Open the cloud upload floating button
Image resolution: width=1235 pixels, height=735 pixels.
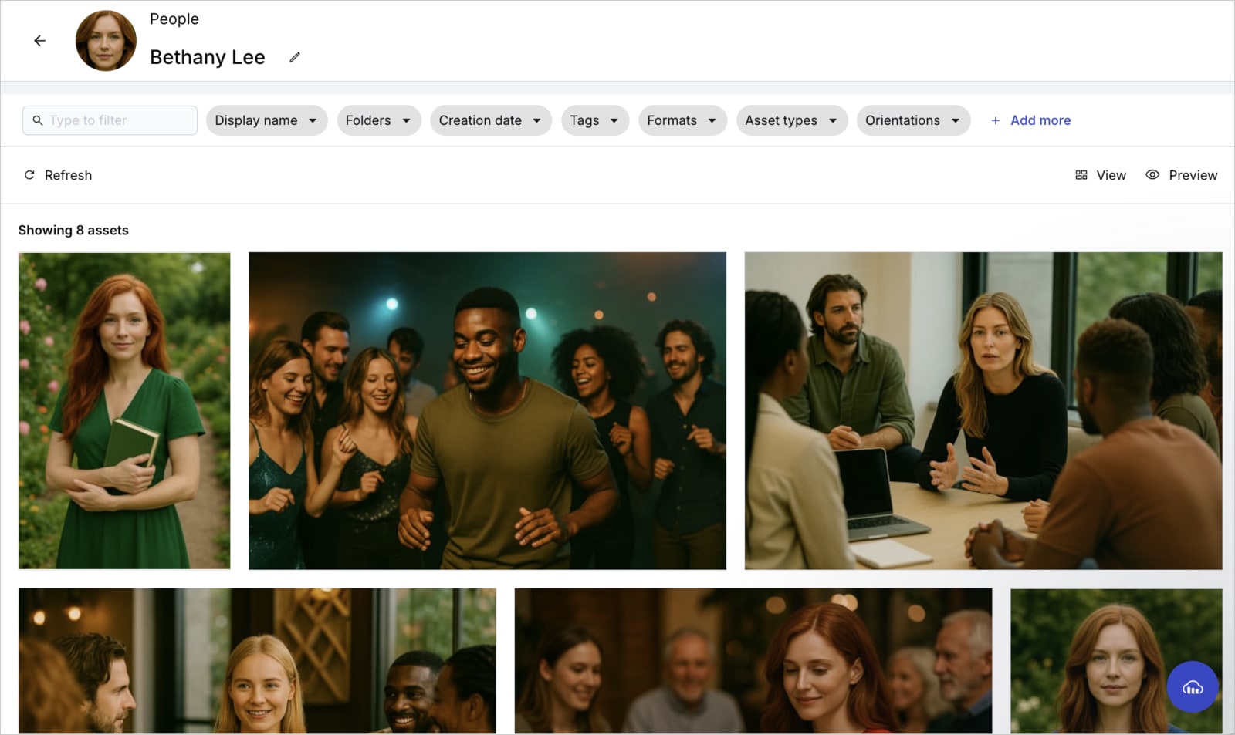(1193, 686)
